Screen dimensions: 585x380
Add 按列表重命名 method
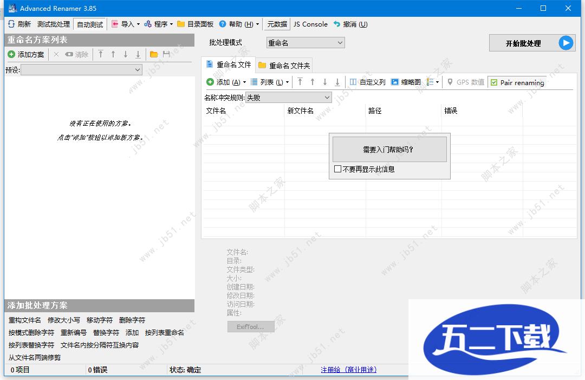point(165,333)
